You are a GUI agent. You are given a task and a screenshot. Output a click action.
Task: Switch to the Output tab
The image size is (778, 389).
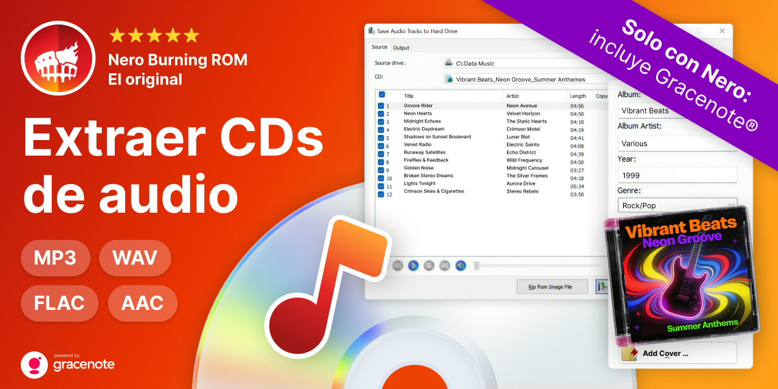point(401,47)
